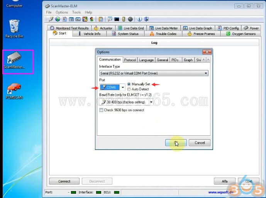Open the COM6 port dropdown
This screenshot has height=198, width=266.
pos(123,87)
